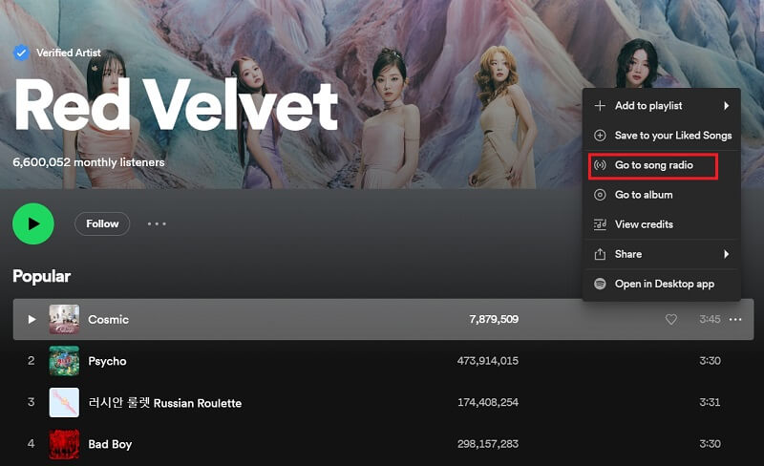The image size is (764, 466).
Task: Click the Russian Roulette song title
Action: pyautogui.click(x=164, y=403)
